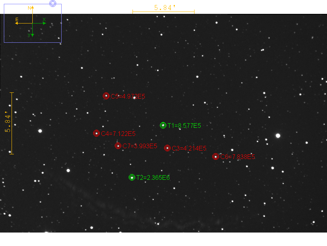Screen dimensions: 327x246
Task: Click the brightest star at right of image
Action: point(278,136)
